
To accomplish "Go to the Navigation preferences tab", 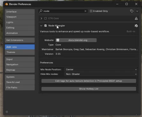I will pyautogui.click(x=20, y=65).
